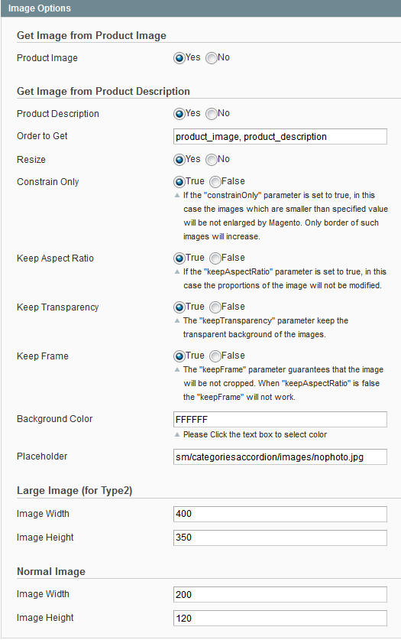Set Resize to No
This screenshot has height=640, width=401.
[212, 160]
